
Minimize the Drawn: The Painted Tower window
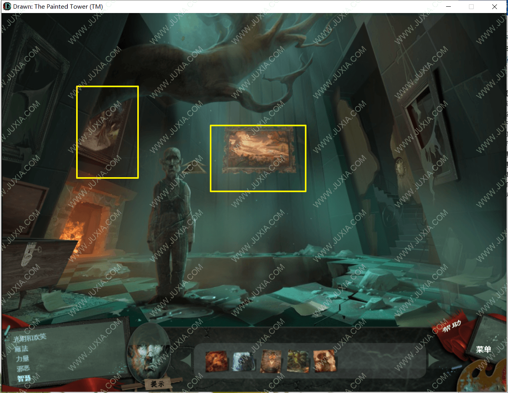tap(448, 6)
